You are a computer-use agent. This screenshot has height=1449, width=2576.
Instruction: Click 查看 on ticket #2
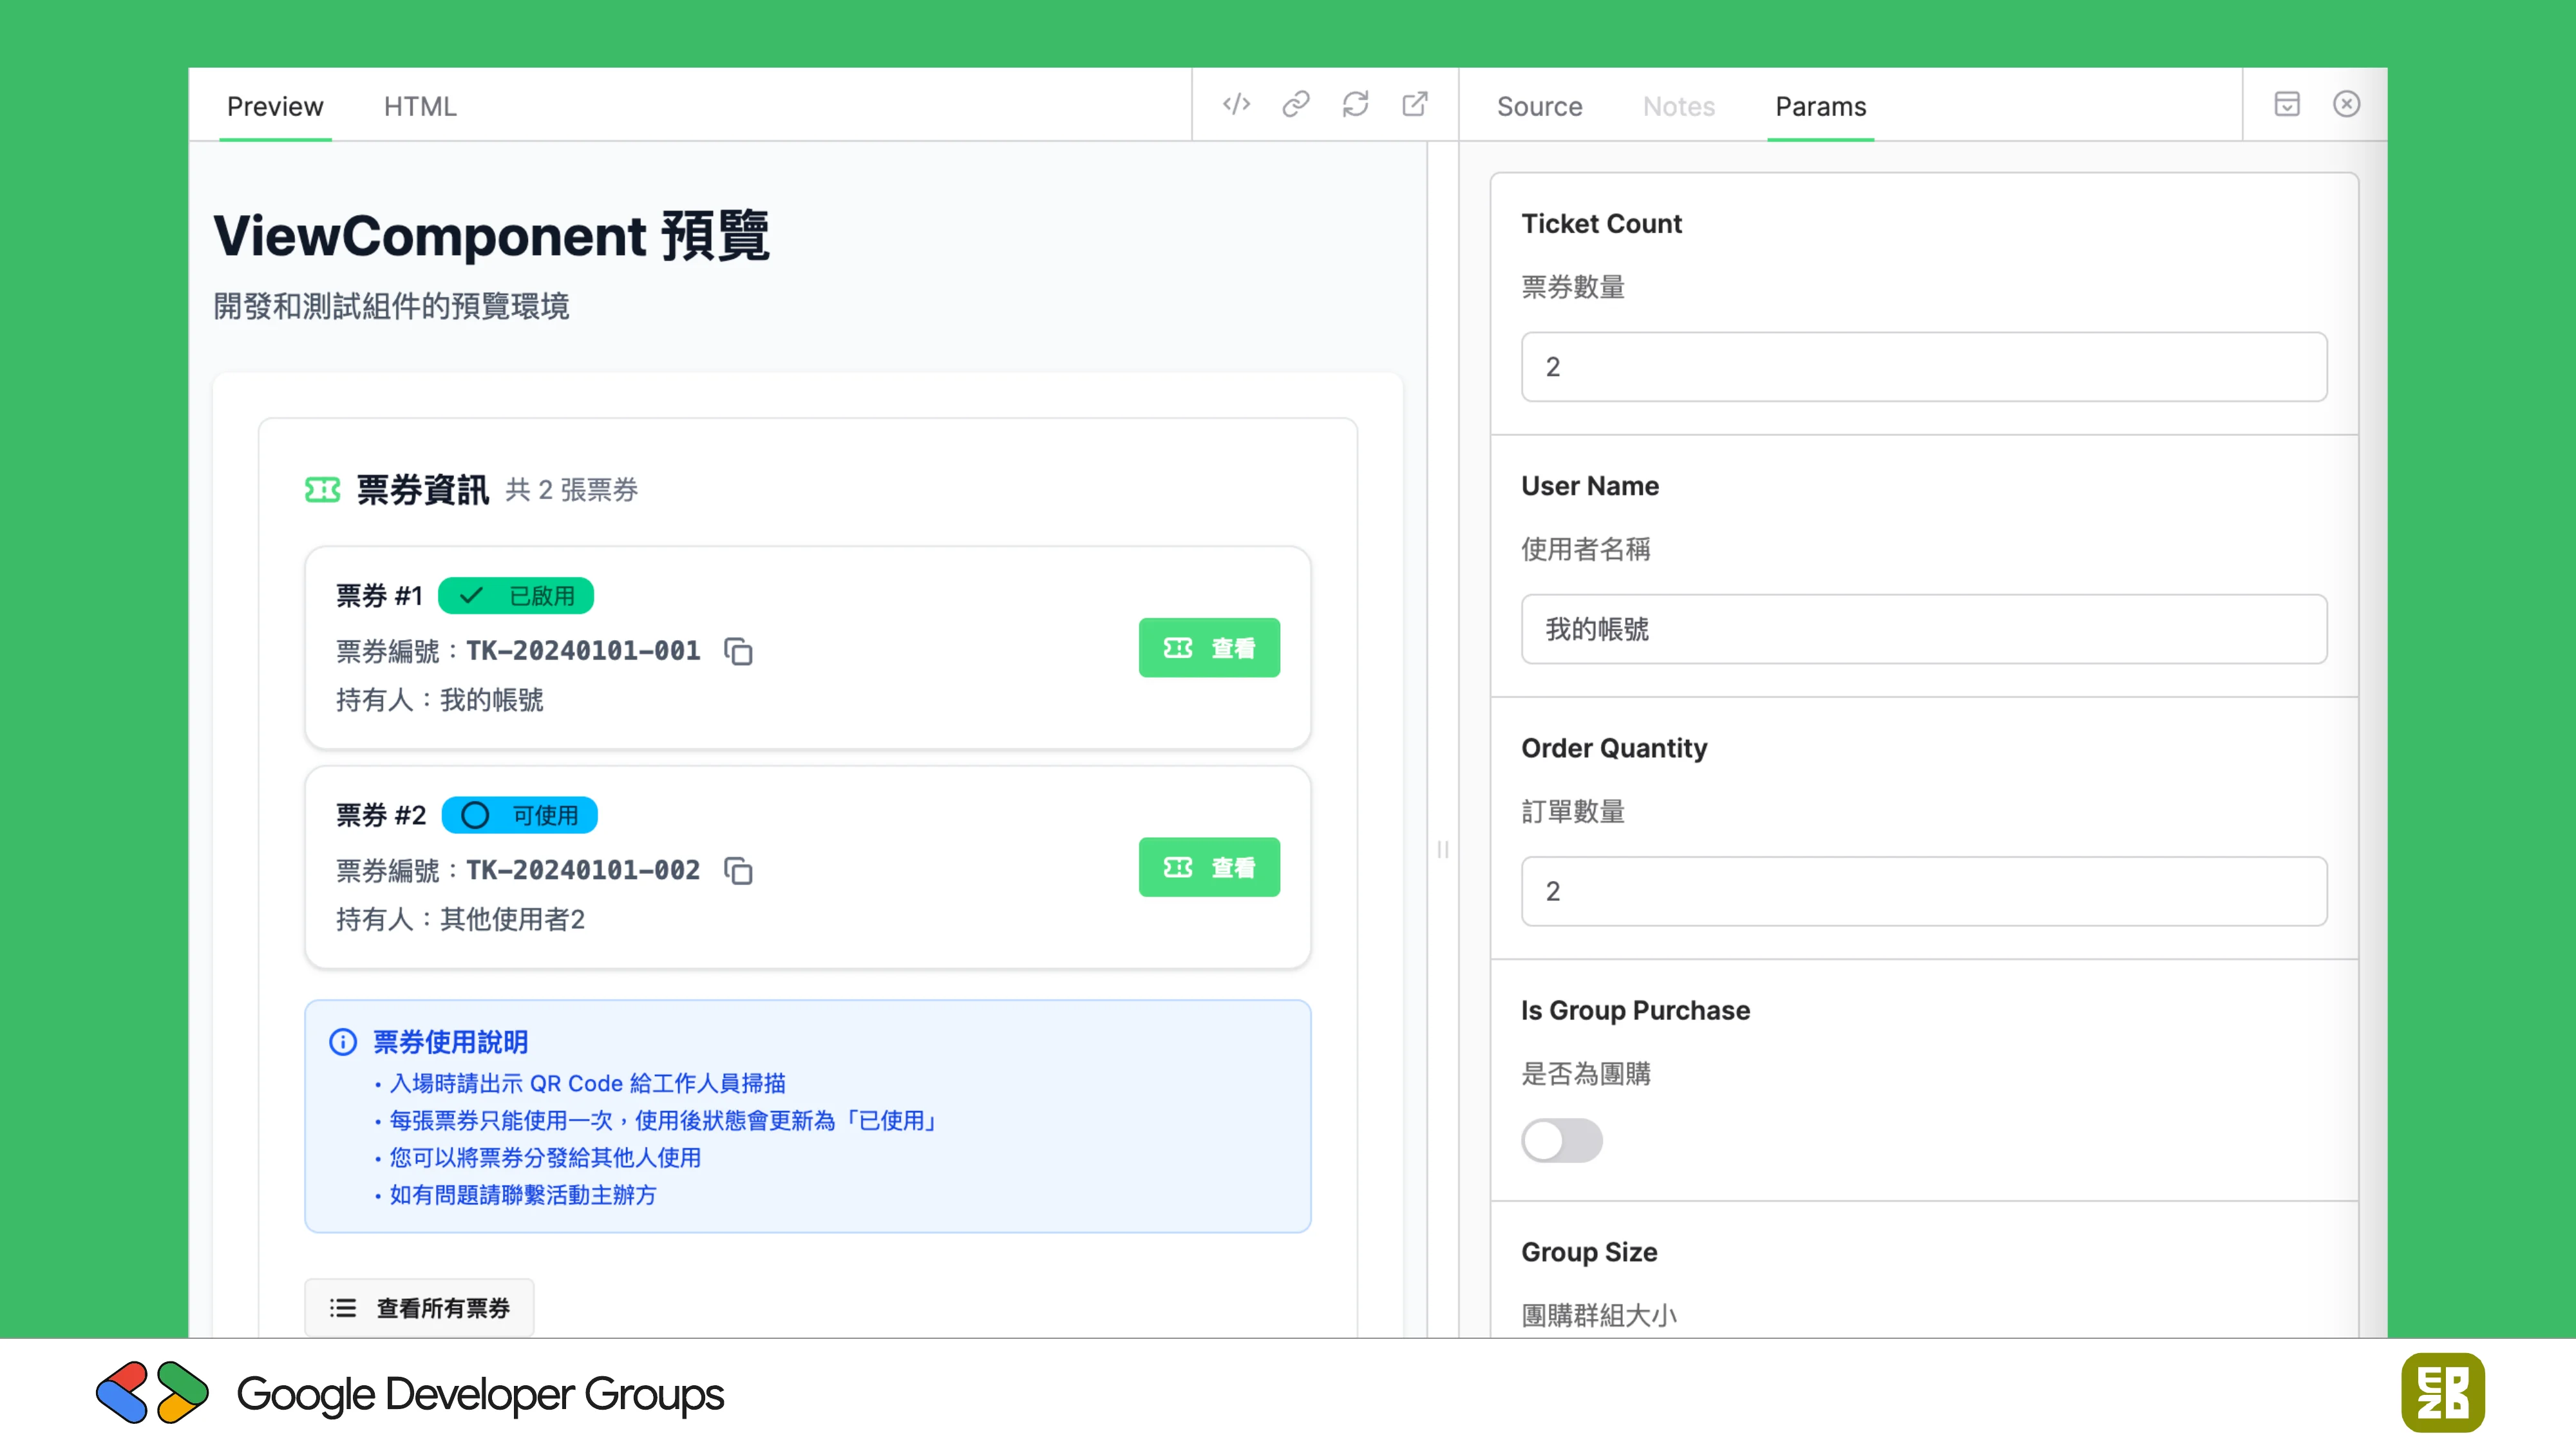pyautogui.click(x=1209, y=867)
